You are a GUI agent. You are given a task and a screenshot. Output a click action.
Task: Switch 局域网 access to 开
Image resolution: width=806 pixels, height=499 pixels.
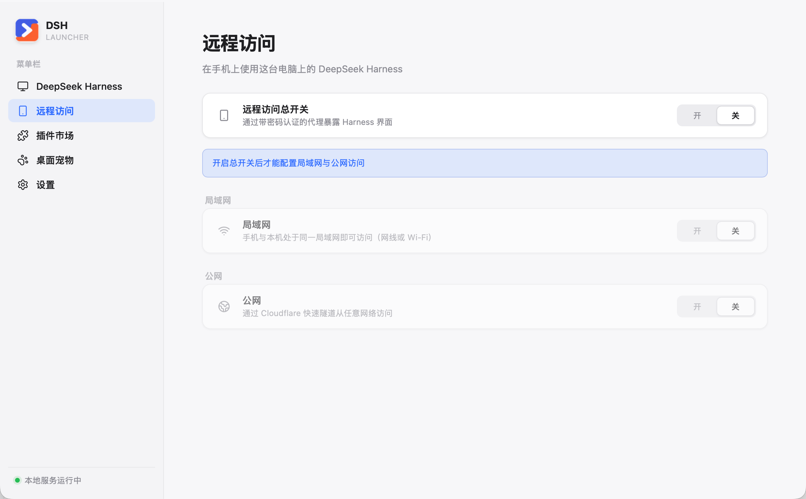tap(697, 231)
